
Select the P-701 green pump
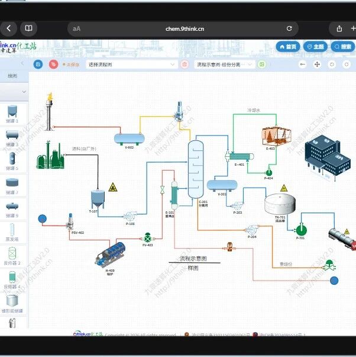click(x=301, y=230)
